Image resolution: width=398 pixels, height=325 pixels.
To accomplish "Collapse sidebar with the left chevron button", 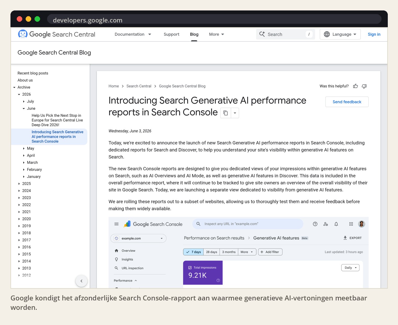I will [81, 281].
